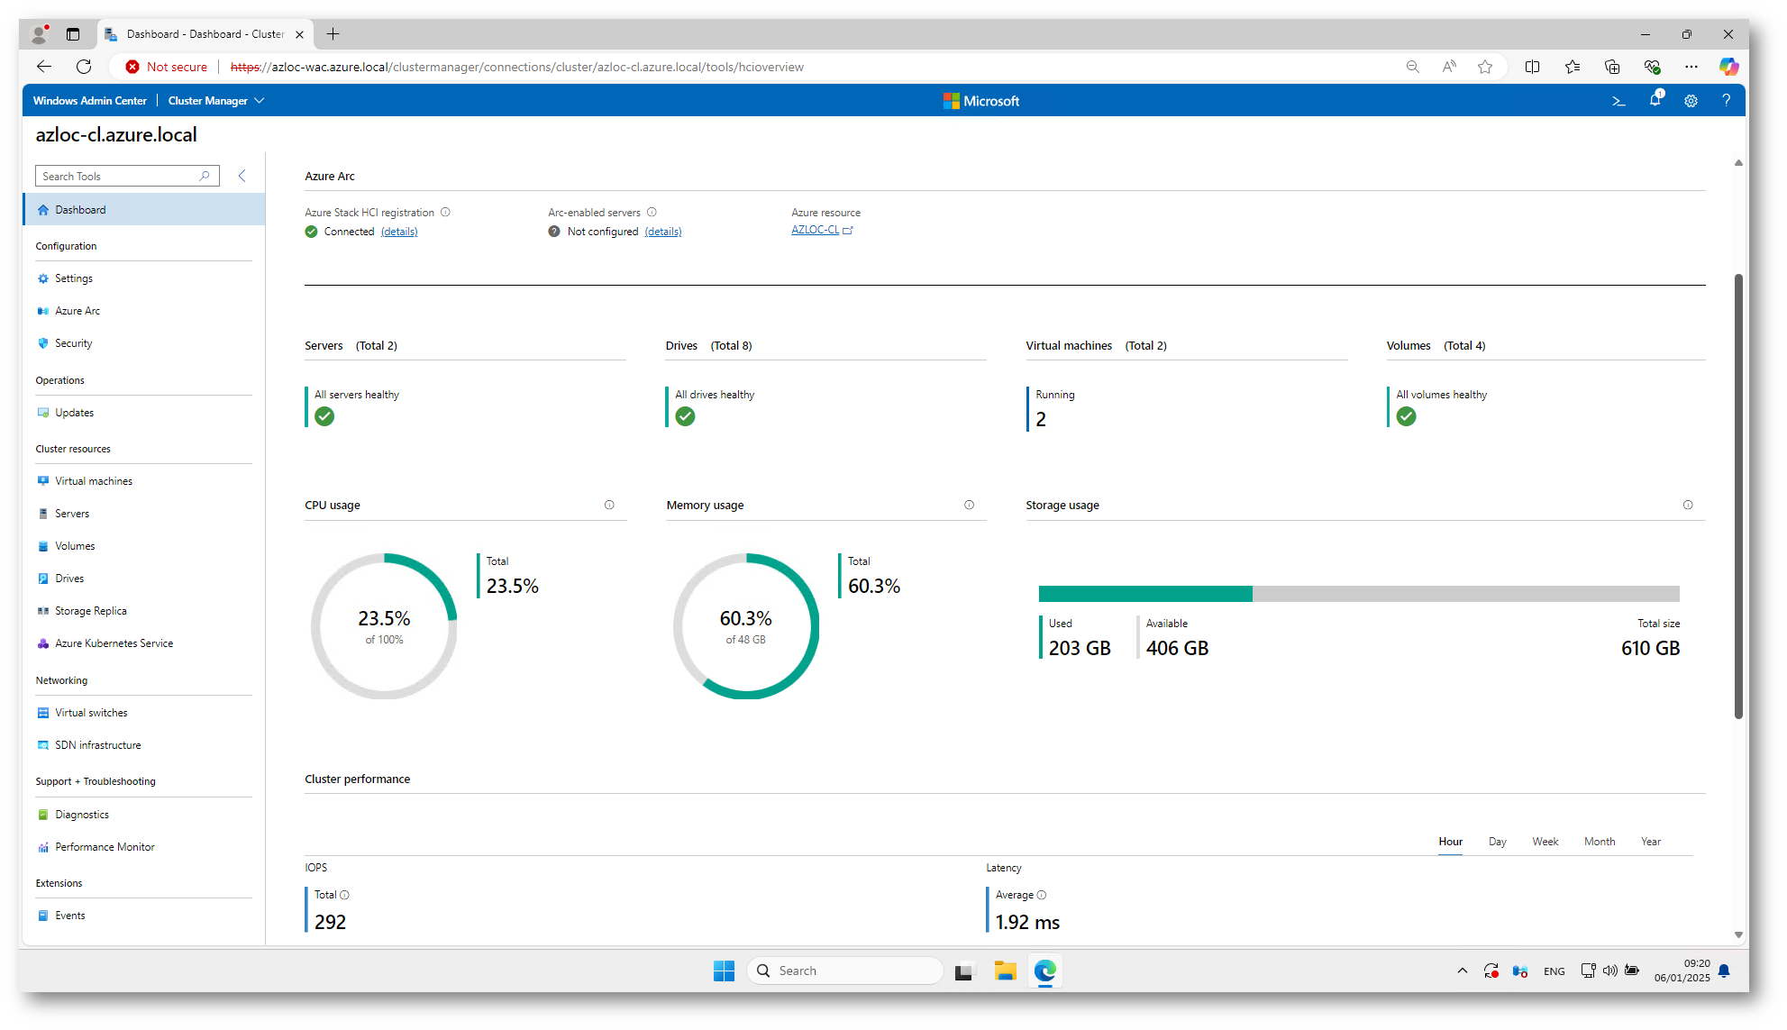1787x1030 pixels.
Task: Click the Search Tools magnifier icon
Action: [205, 176]
